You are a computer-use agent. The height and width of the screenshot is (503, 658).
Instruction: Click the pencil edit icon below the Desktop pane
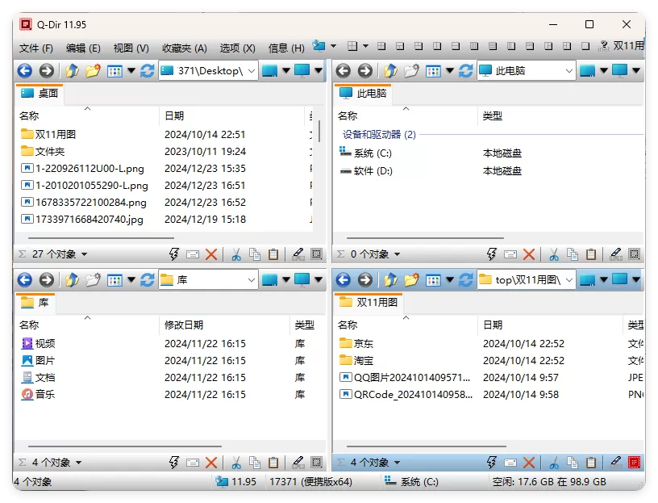297,254
